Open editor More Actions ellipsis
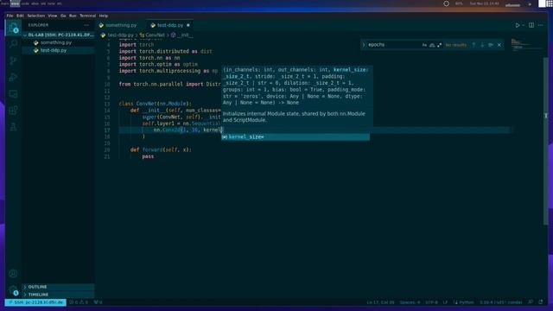553x311 pixels. coord(540,25)
